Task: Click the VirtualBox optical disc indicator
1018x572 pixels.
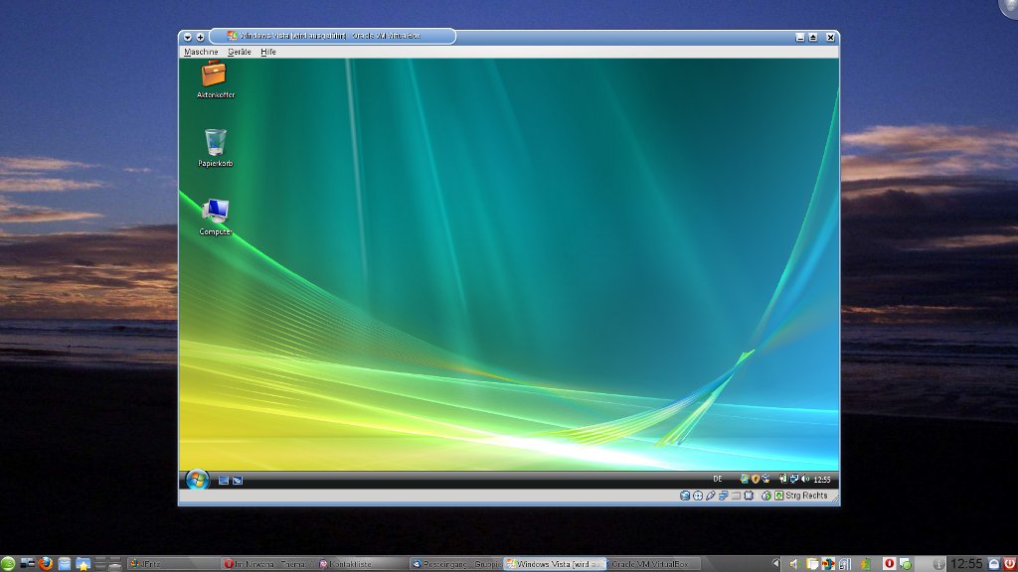Action: [697, 496]
